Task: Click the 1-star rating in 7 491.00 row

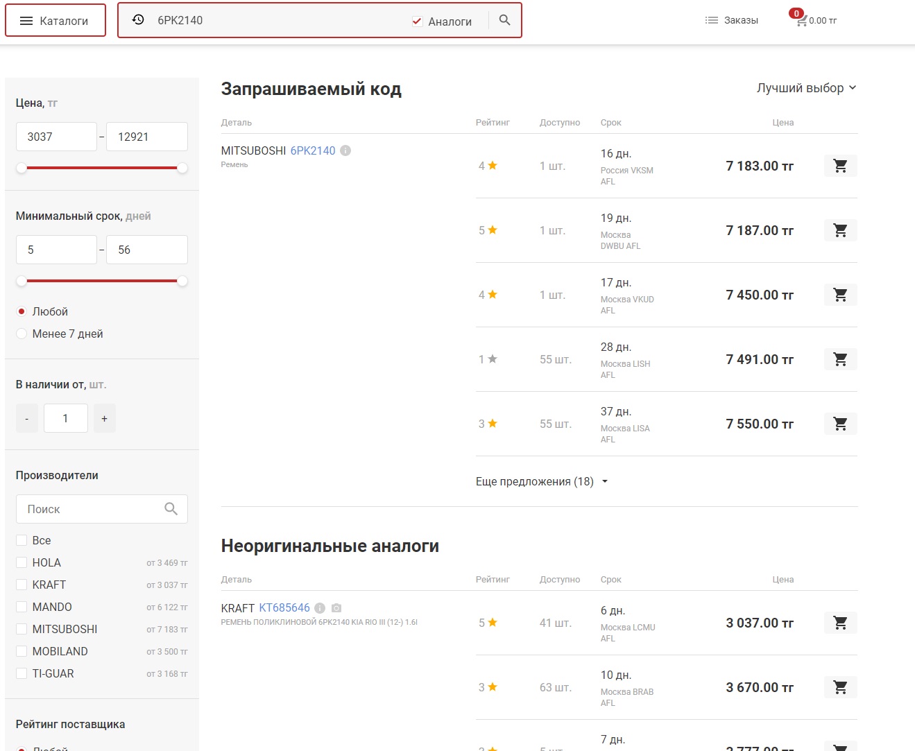Action: [x=488, y=359]
